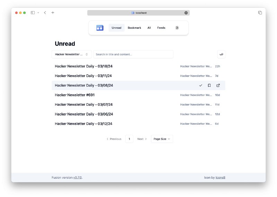Image resolution: width=277 pixels, height=197 pixels.
Task: Open 03/08/24 newsletter in external link
Action: coord(218,85)
